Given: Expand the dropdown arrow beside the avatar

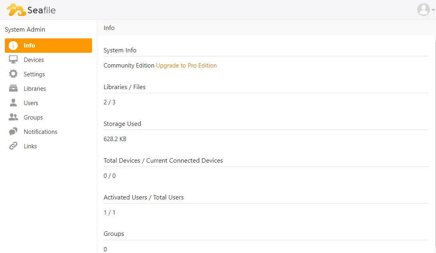Looking at the screenshot, I should 433,10.
